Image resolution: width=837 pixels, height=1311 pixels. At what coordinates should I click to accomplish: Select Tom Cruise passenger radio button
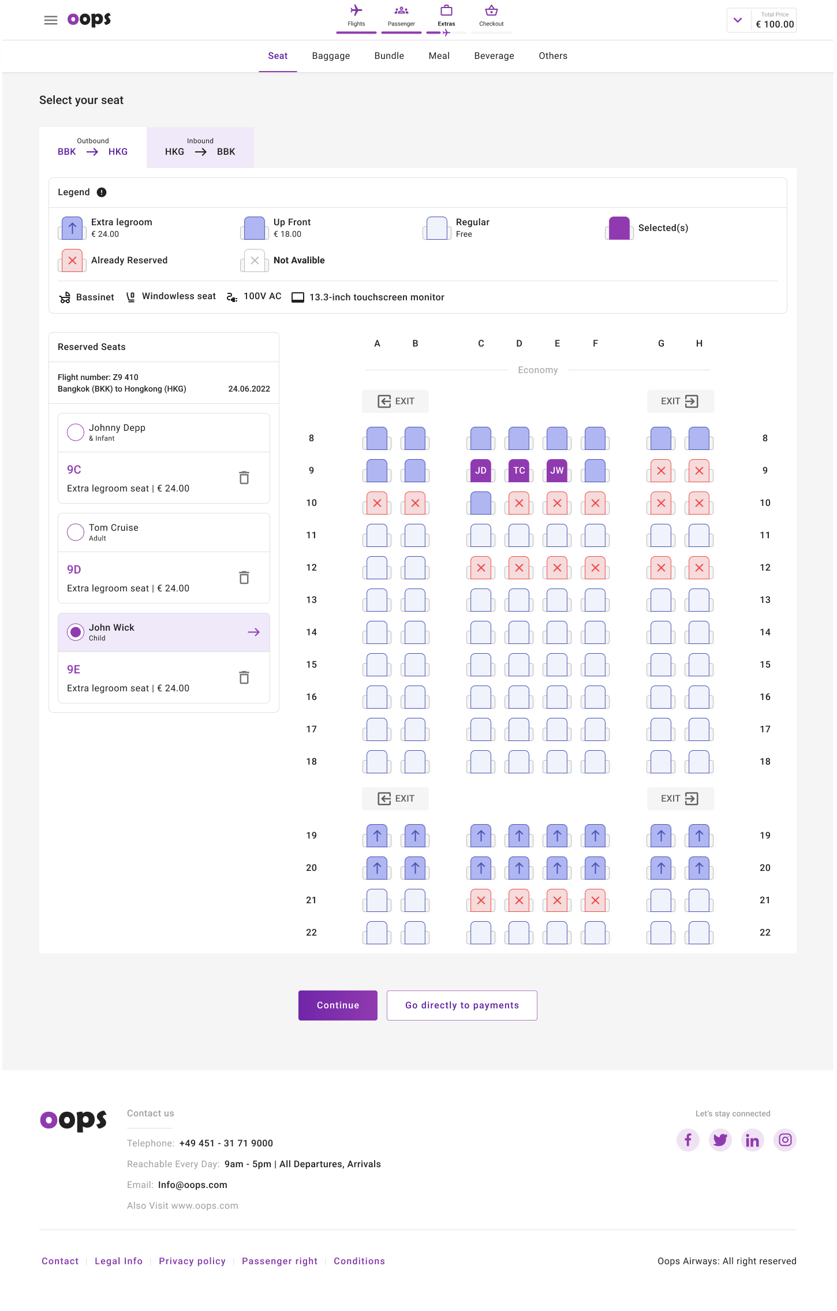click(x=76, y=532)
